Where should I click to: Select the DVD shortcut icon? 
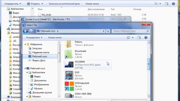point(69,75)
